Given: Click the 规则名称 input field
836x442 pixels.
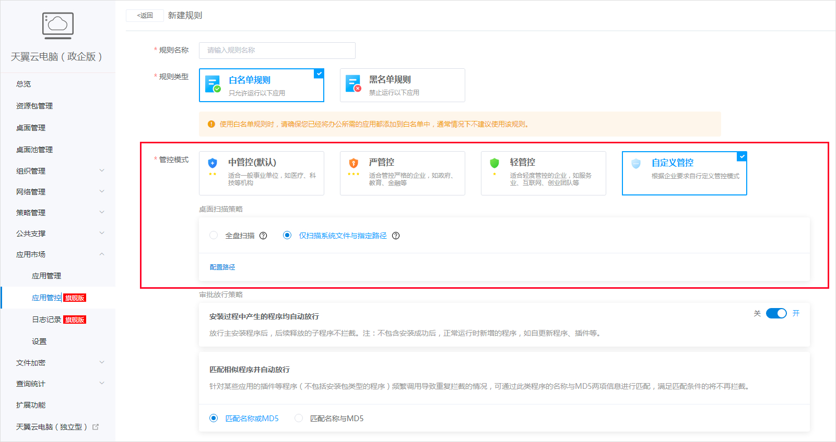Looking at the screenshot, I should [277, 50].
